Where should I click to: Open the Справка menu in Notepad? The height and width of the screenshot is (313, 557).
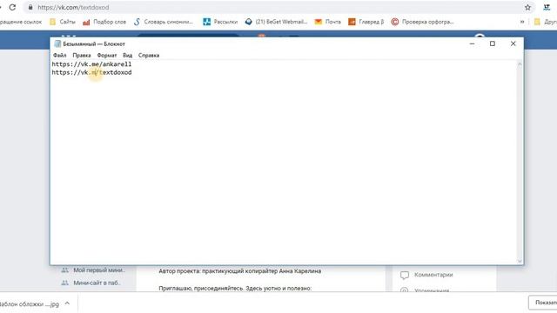(149, 56)
